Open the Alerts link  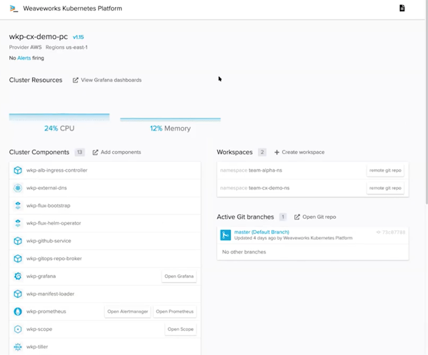[24, 58]
